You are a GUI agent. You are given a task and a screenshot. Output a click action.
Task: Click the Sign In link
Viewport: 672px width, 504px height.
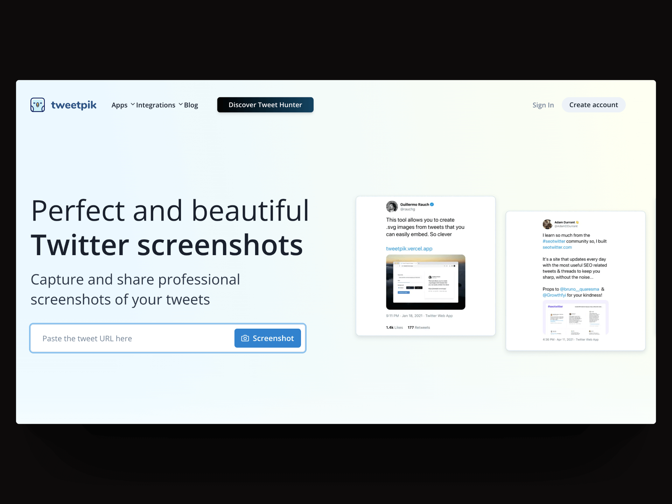(543, 105)
